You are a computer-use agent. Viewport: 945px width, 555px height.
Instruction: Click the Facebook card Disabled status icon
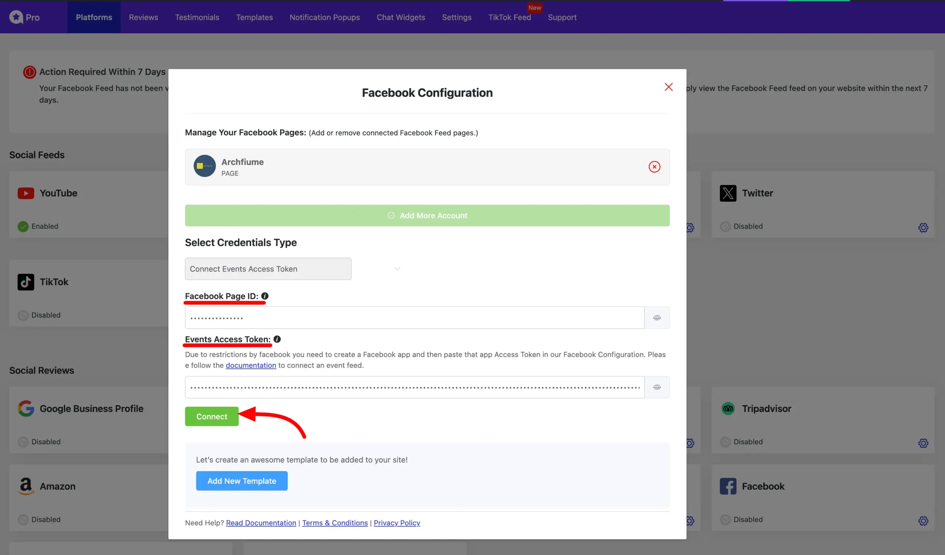click(x=725, y=519)
